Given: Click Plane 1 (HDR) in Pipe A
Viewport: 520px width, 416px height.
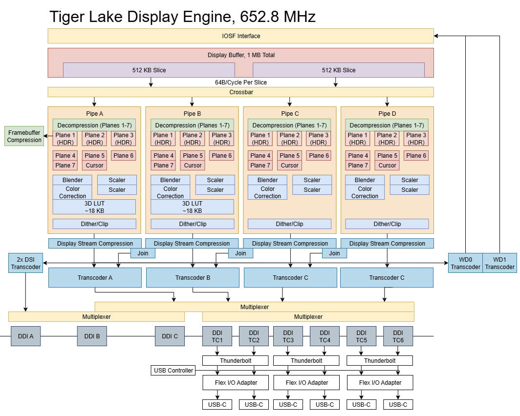Looking at the screenshot, I should click(65, 139).
